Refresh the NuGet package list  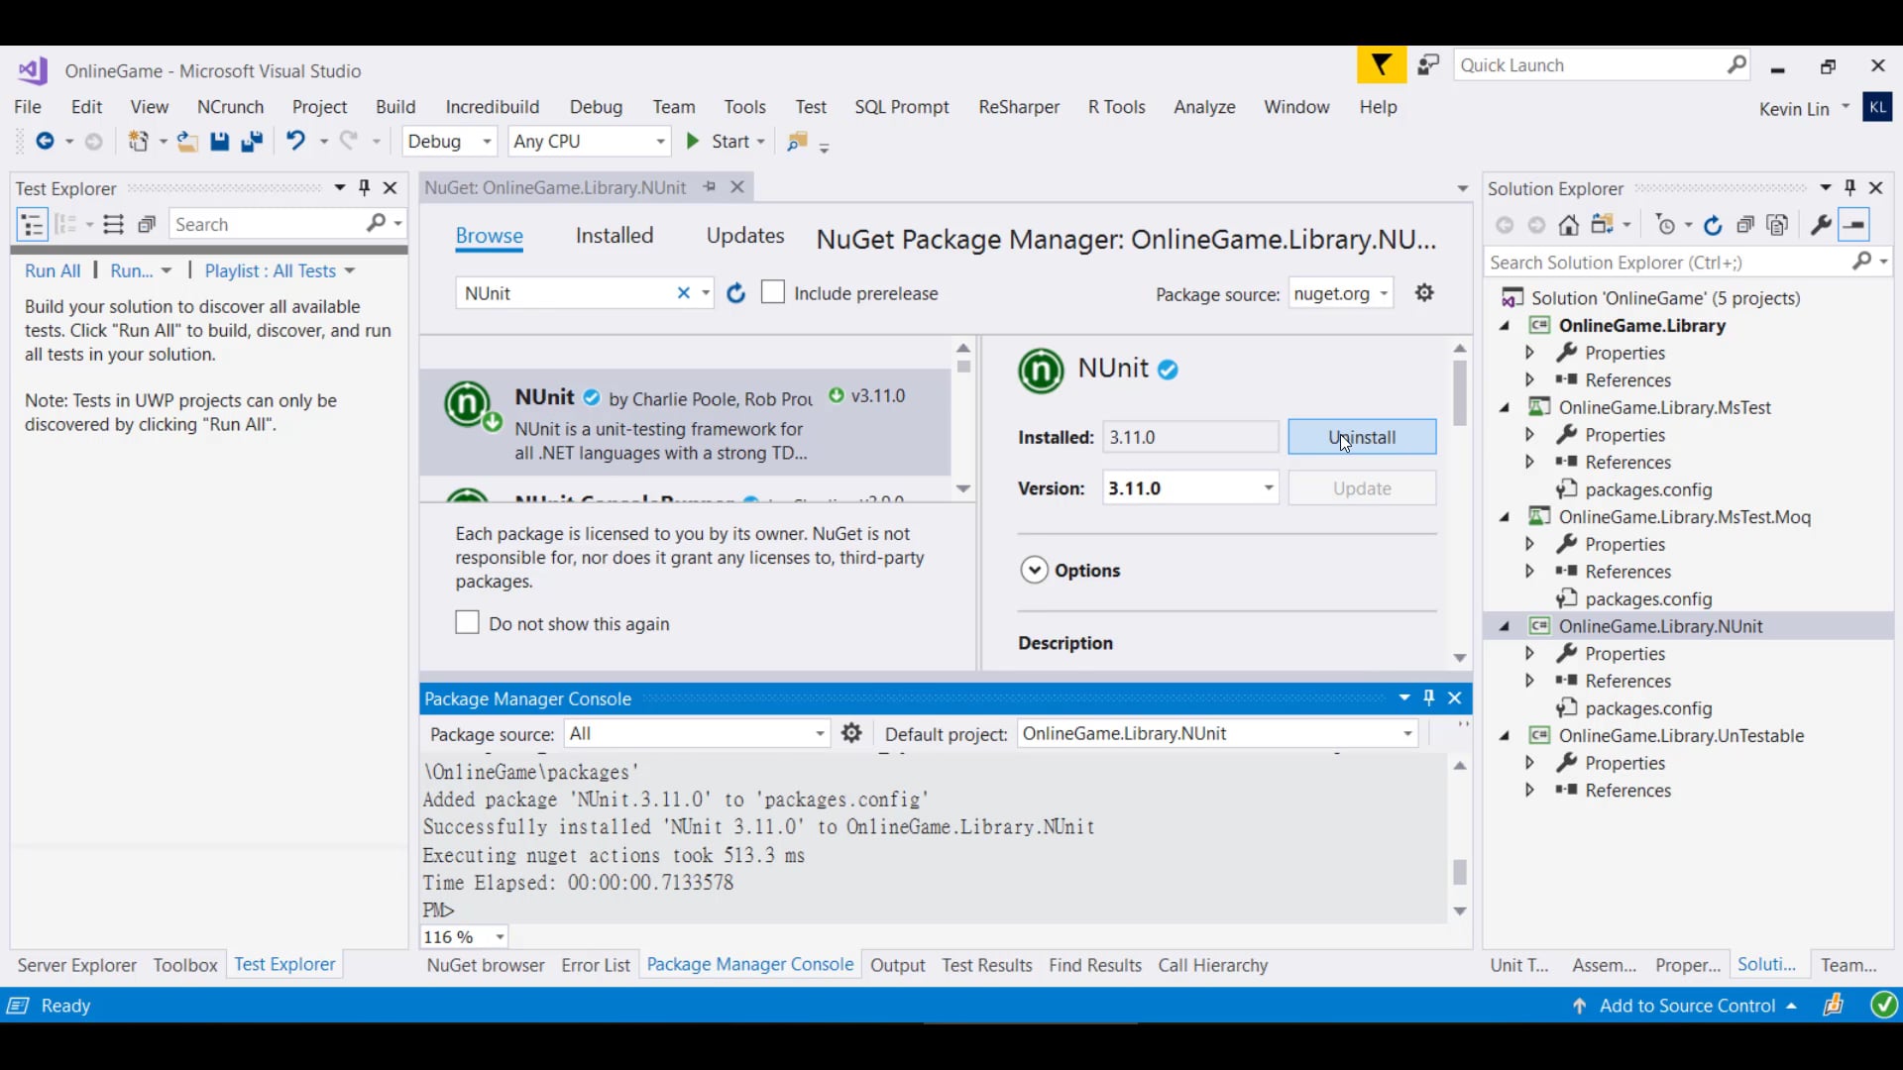coord(735,293)
